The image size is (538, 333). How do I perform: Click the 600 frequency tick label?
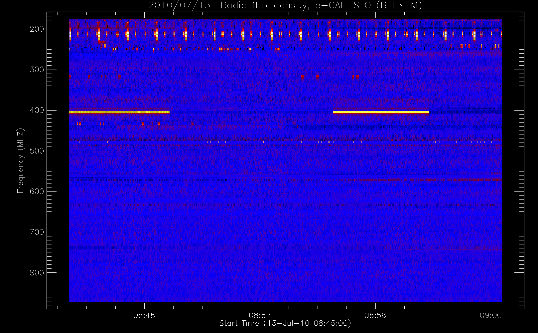(x=37, y=191)
